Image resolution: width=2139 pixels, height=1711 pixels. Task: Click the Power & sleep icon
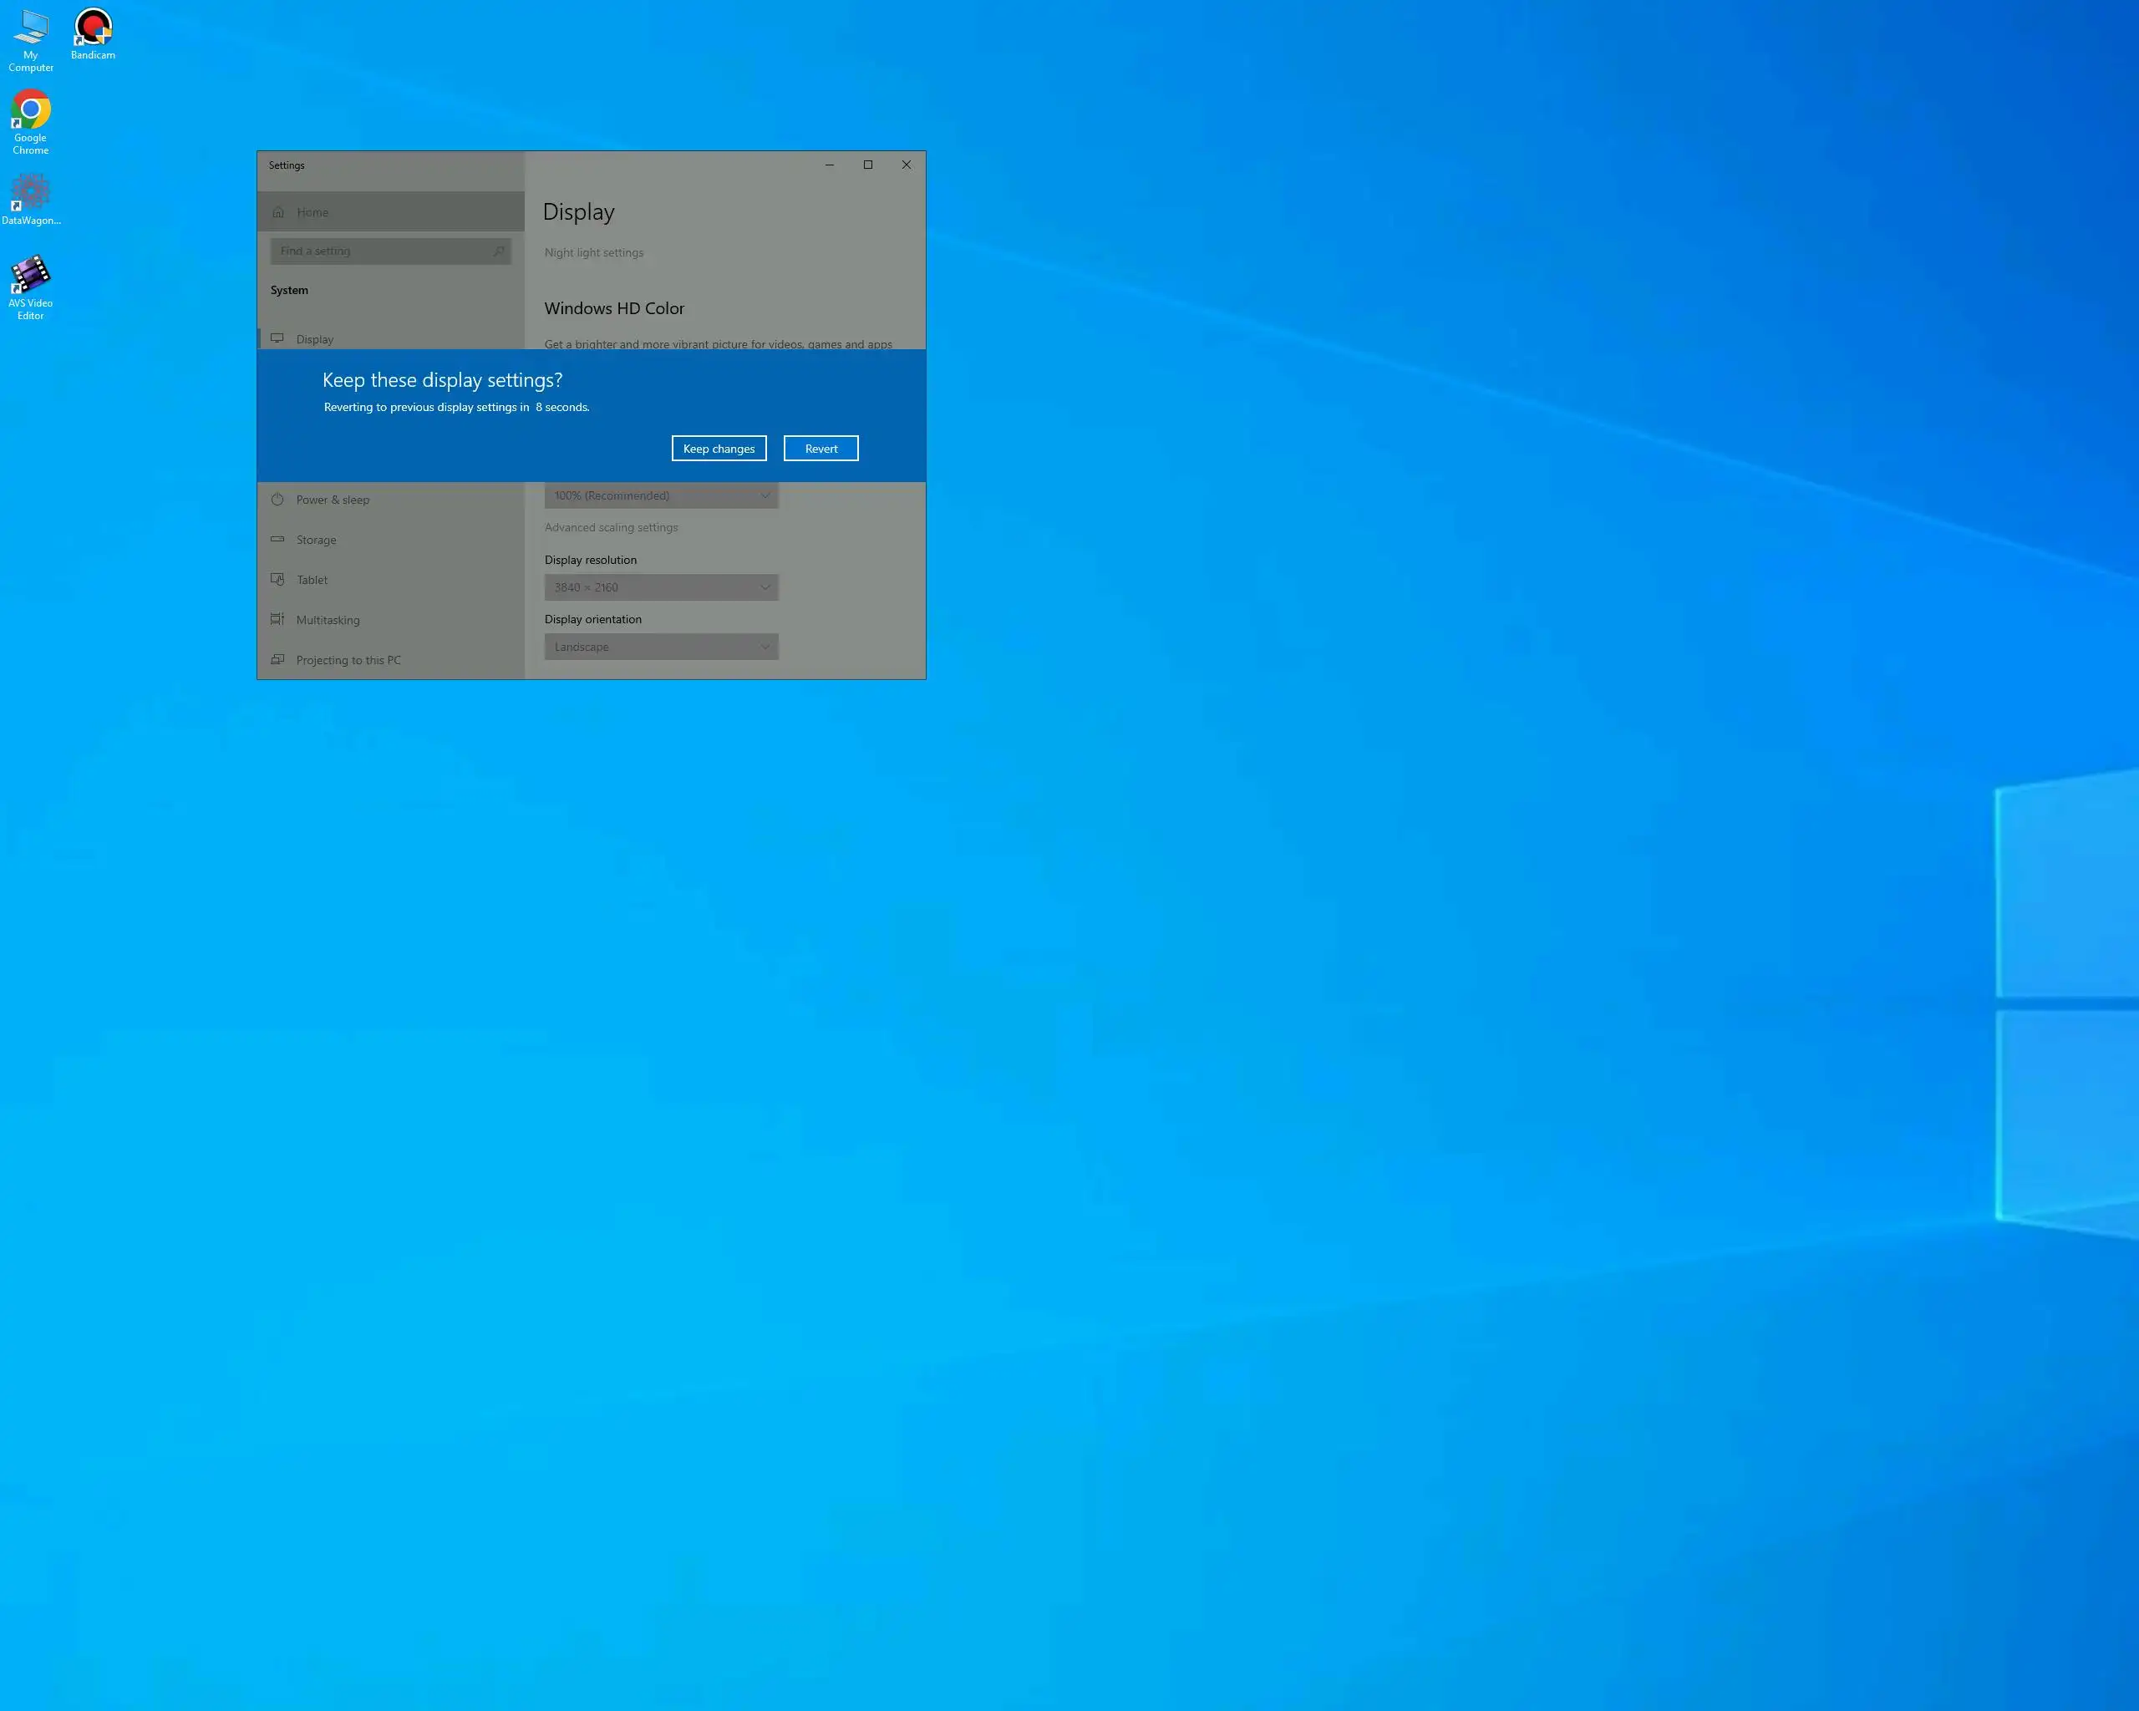click(277, 500)
